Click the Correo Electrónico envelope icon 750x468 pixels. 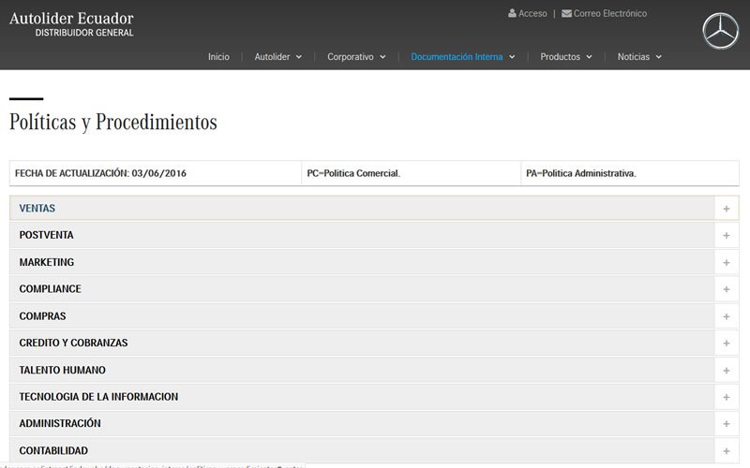pos(566,14)
